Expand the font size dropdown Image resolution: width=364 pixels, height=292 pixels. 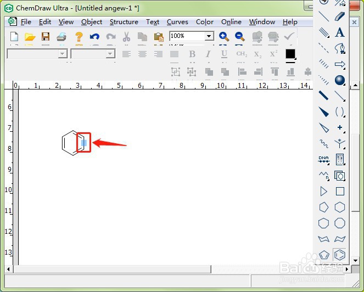pos(110,54)
